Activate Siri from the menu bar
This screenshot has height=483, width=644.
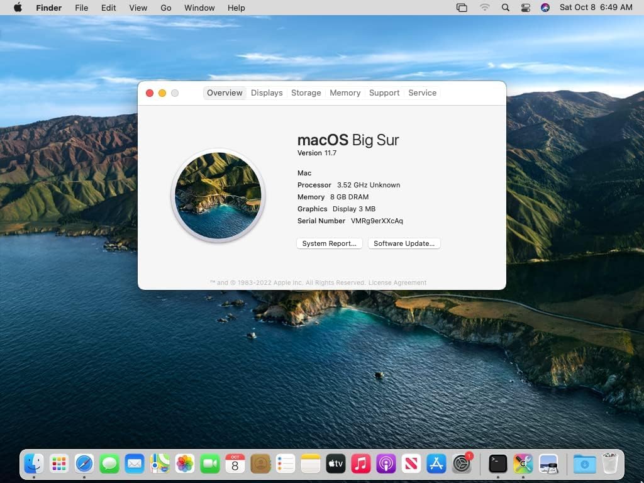point(545,8)
